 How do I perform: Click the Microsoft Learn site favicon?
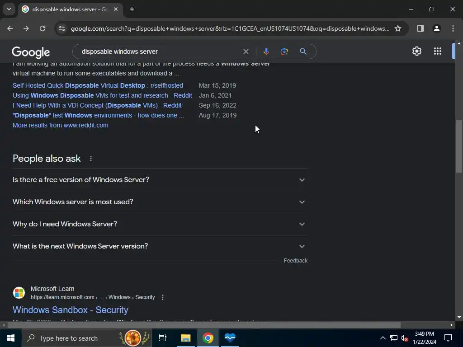coord(19,293)
